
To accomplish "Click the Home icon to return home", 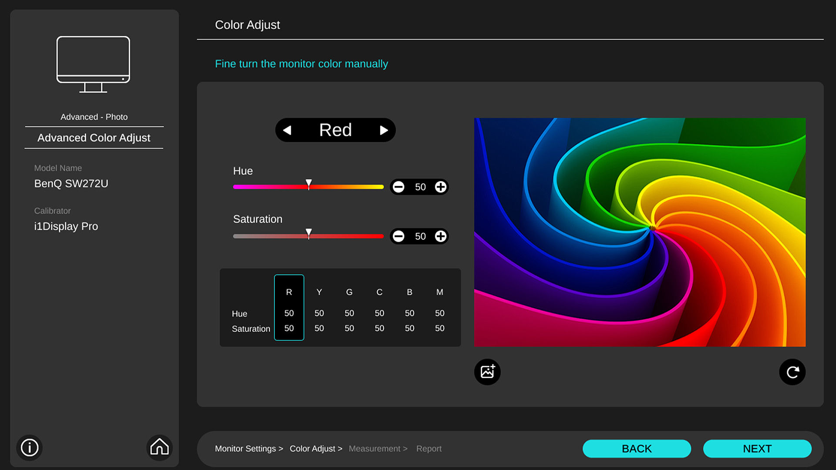I will tap(159, 447).
